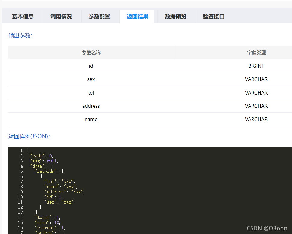The image size is (292, 234).
Task: Click the "sex": "xxx" JSON line
Action: (59, 202)
